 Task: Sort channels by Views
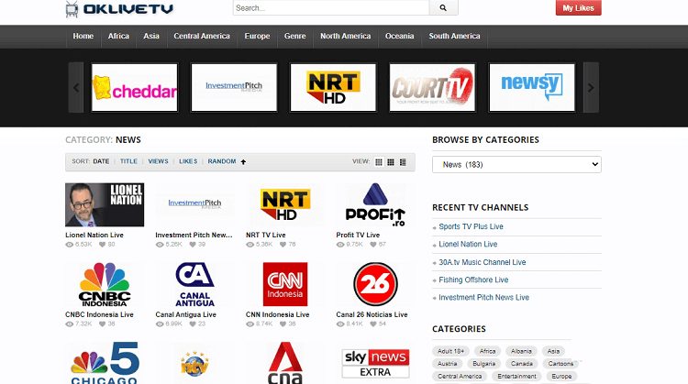[158, 161]
